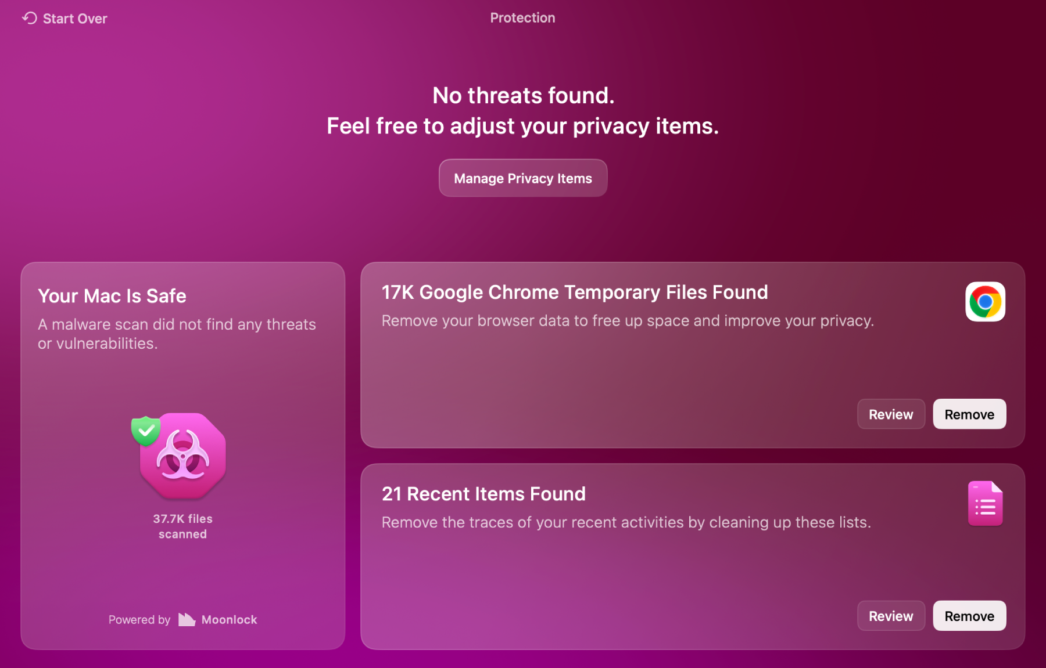Select Start Over to restart the scan
This screenshot has height=668, width=1046.
click(74, 18)
